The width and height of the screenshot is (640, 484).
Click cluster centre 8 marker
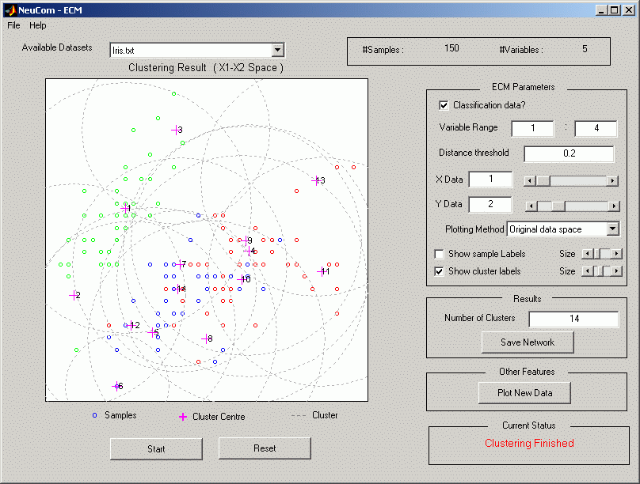point(206,338)
